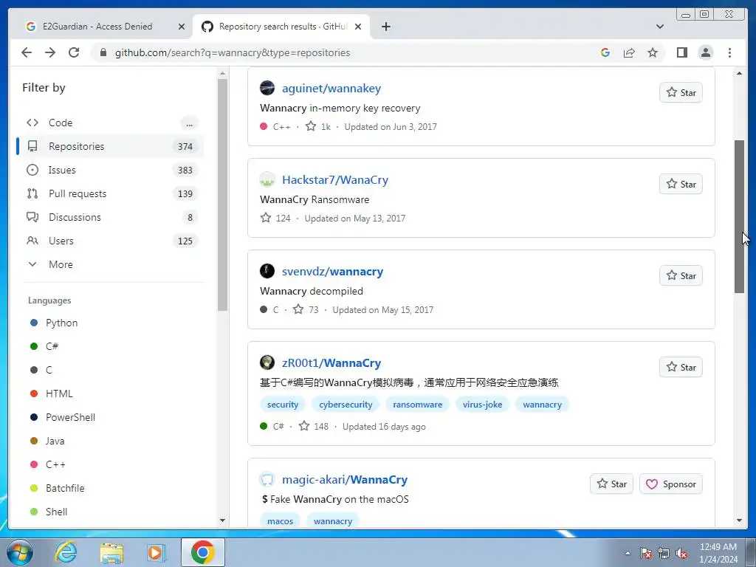Select the Users filter
The width and height of the screenshot is (756, 567).
click(x=112, y=241)
